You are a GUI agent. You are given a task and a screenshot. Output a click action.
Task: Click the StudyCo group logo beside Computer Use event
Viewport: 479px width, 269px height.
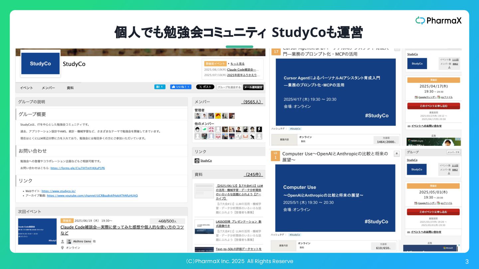click(416, 169)
